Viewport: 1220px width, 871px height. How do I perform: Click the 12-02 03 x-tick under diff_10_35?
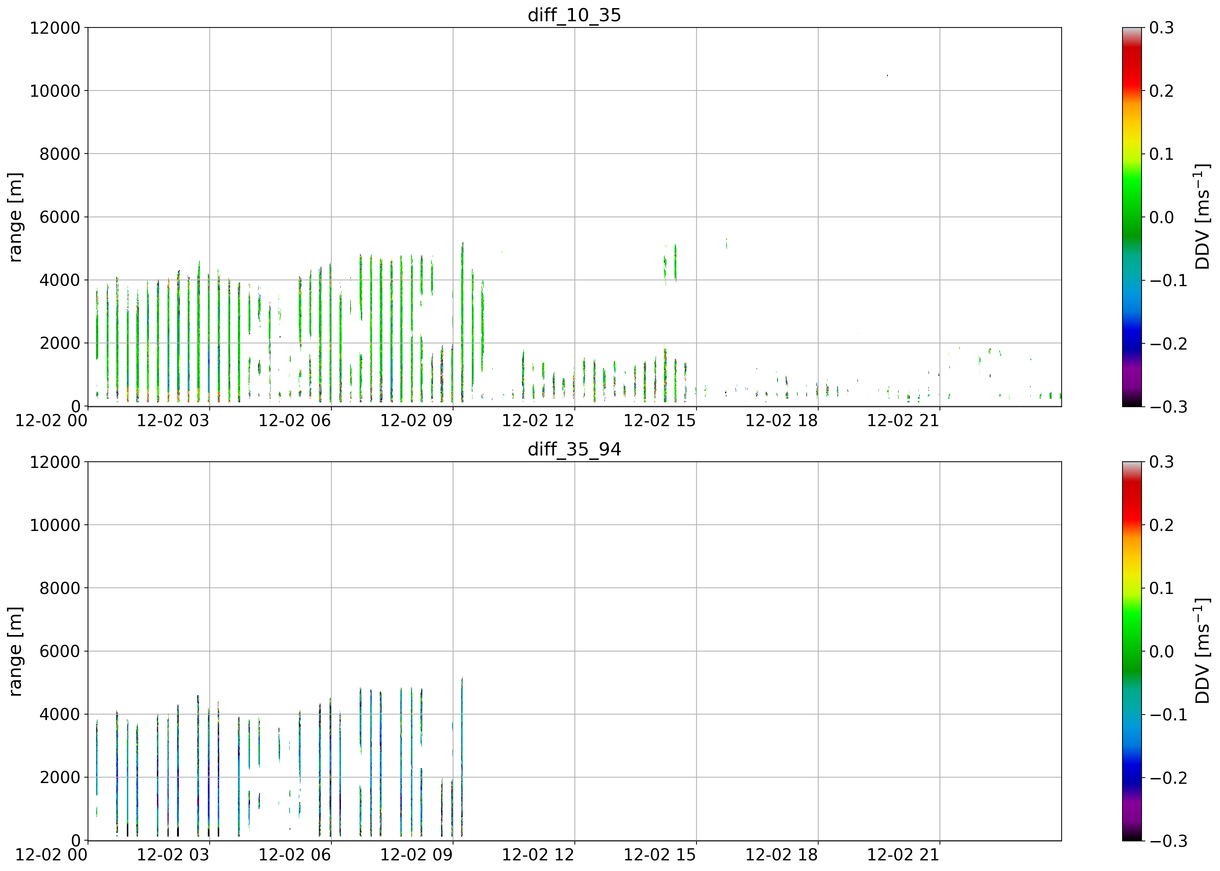[x=173, y=421]
